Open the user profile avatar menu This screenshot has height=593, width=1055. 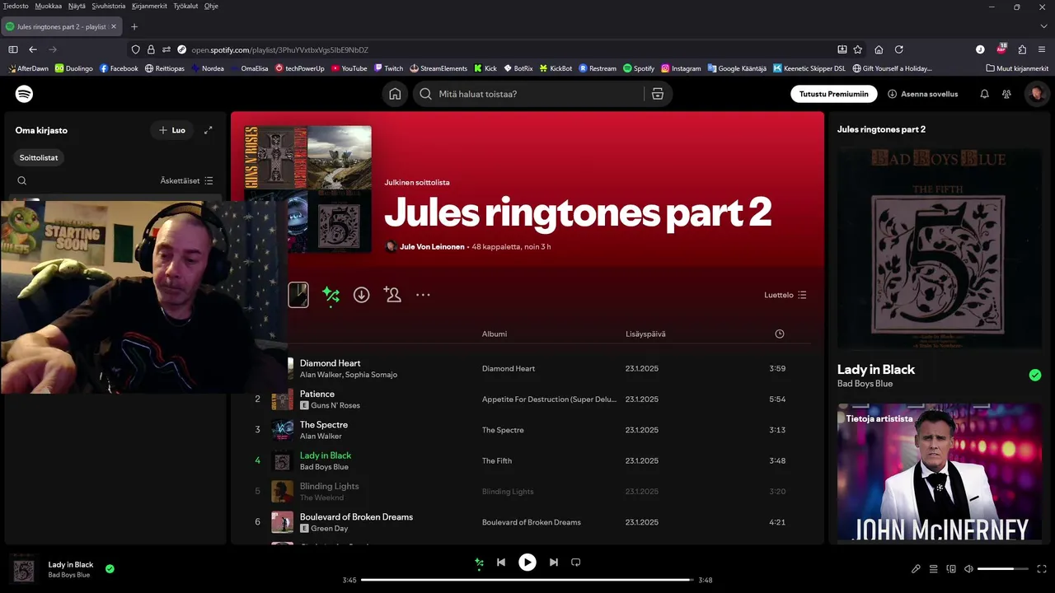[1037, 94]
